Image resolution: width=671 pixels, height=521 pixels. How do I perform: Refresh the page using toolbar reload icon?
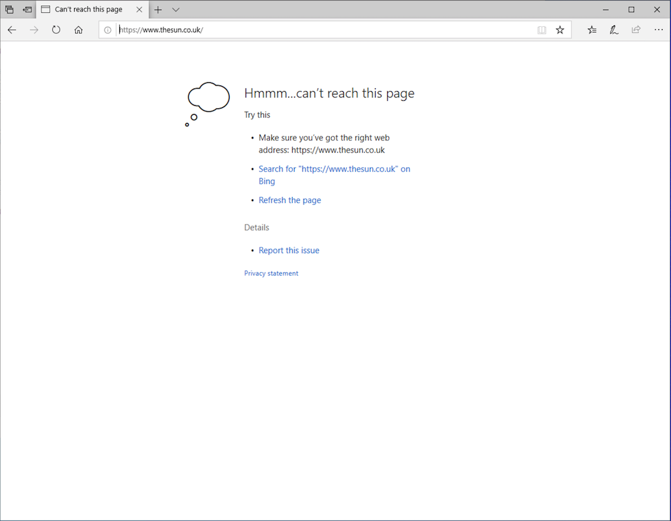(x=56, y=30)
